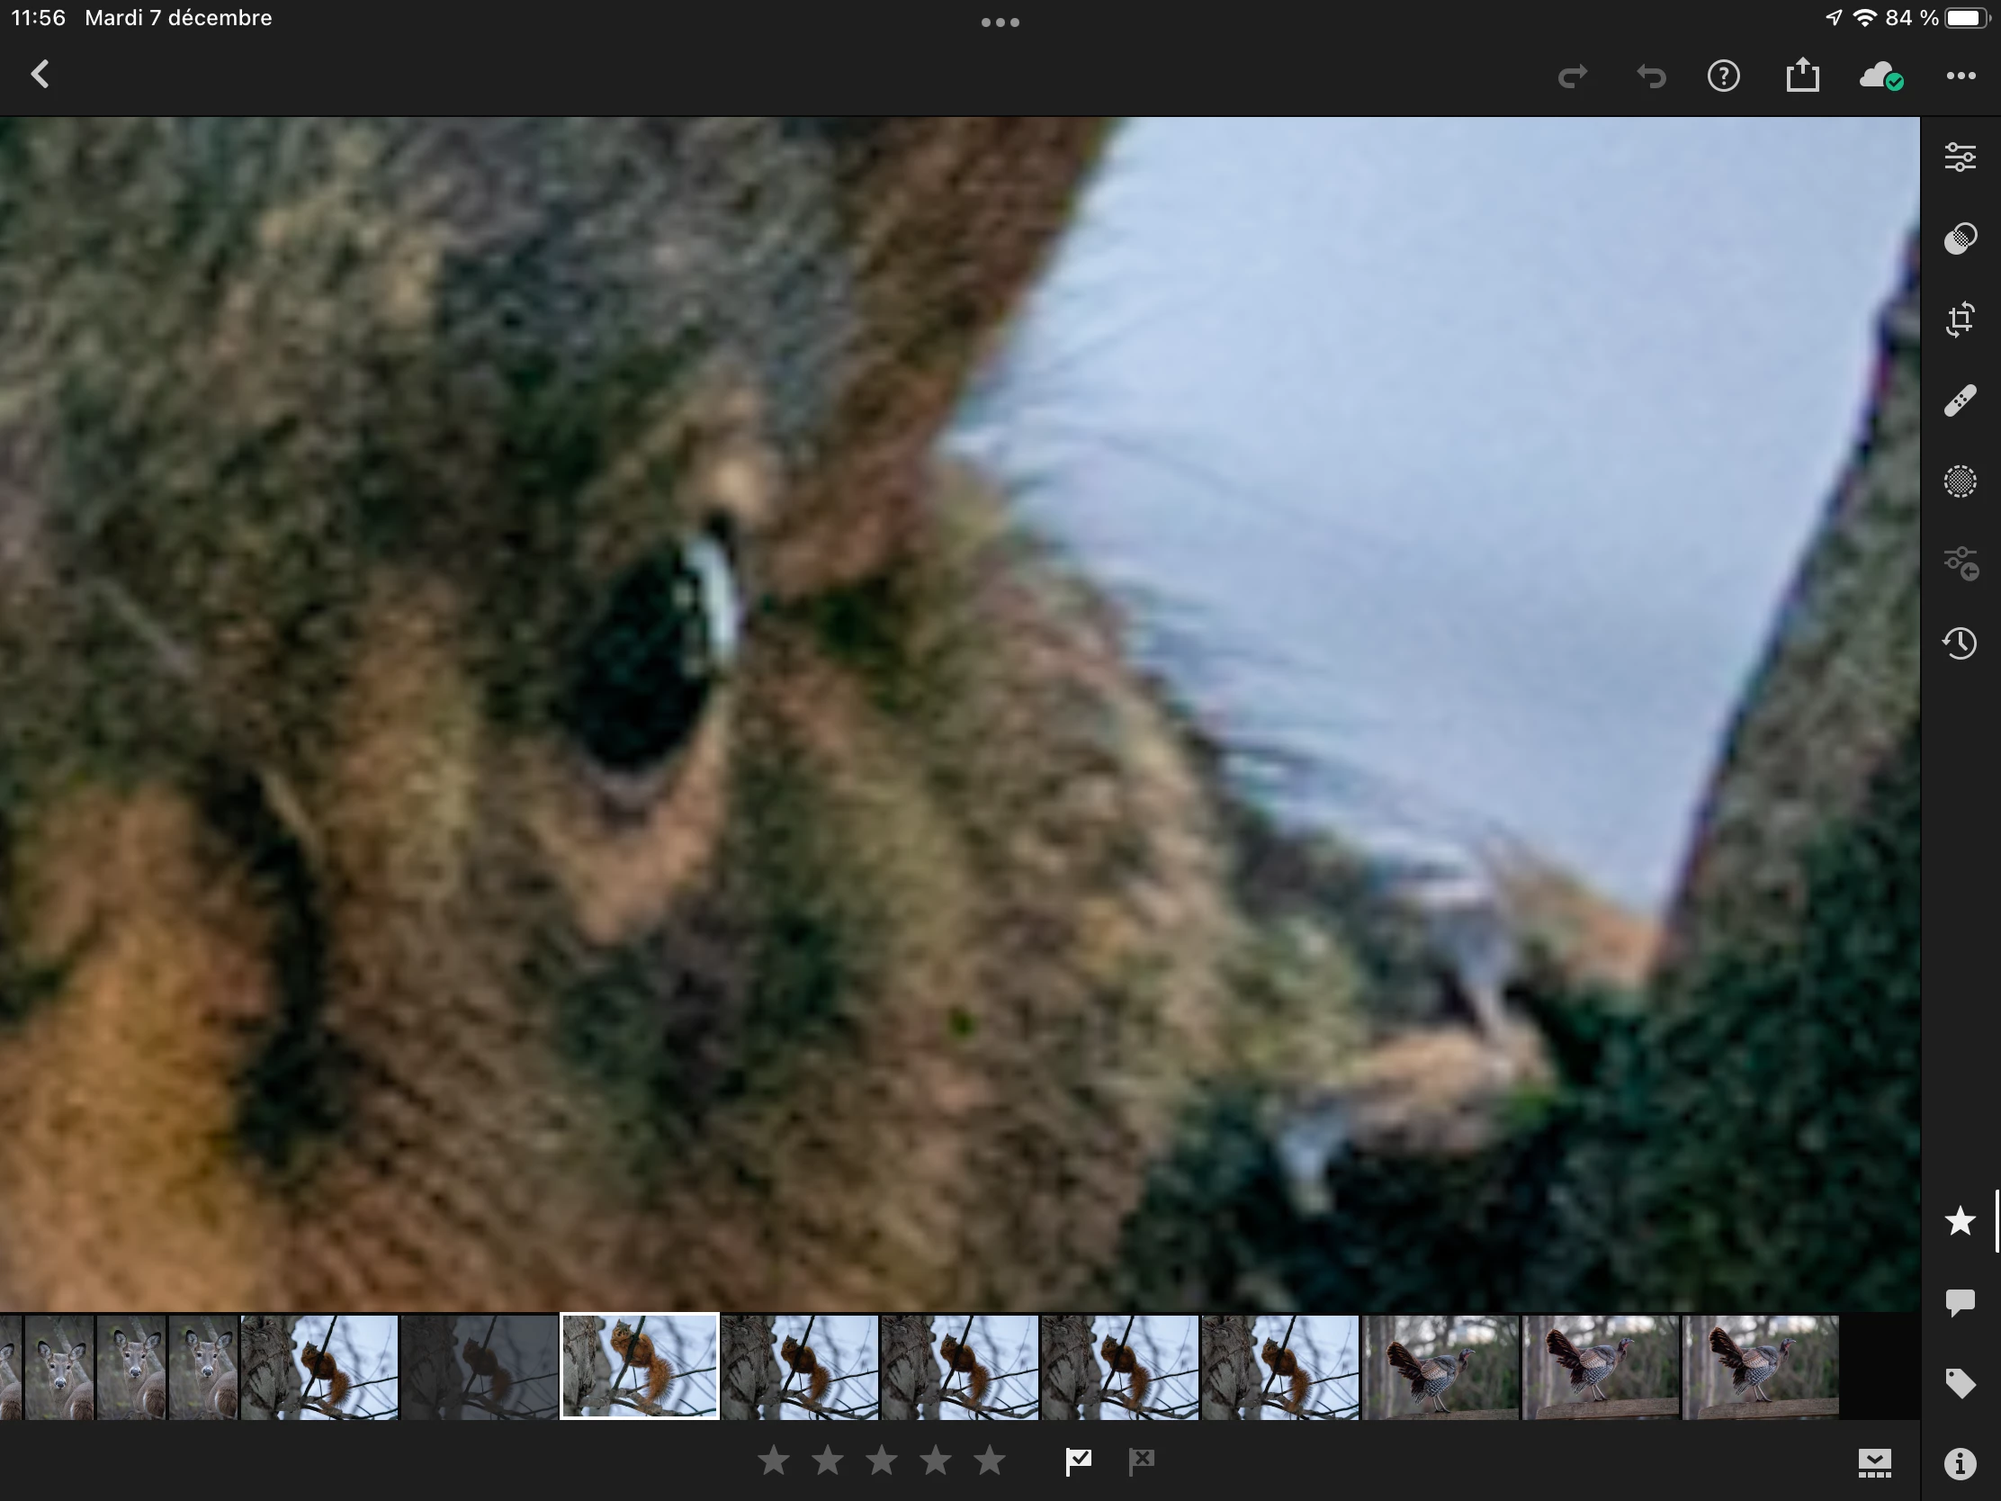
Task: Select the Crop and rotate tool
Action: pyautogui.click(x=1960, y=319)
